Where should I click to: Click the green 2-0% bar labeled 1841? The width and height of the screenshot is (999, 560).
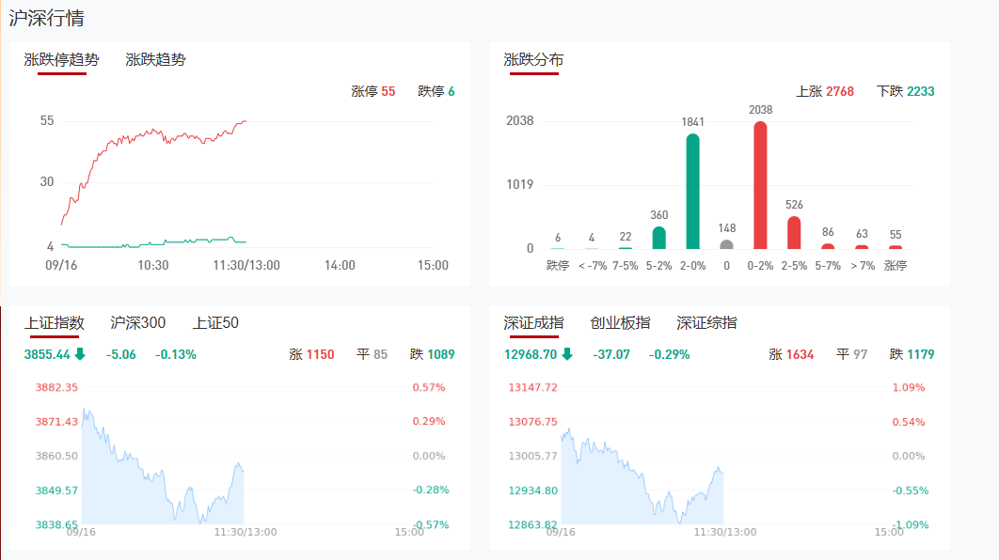click(x=692, y=192)
